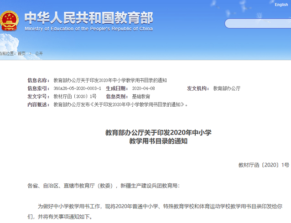
Task: Select document number 教材厅函〔2020〕1号 in info table
Action: coord(75,97)
